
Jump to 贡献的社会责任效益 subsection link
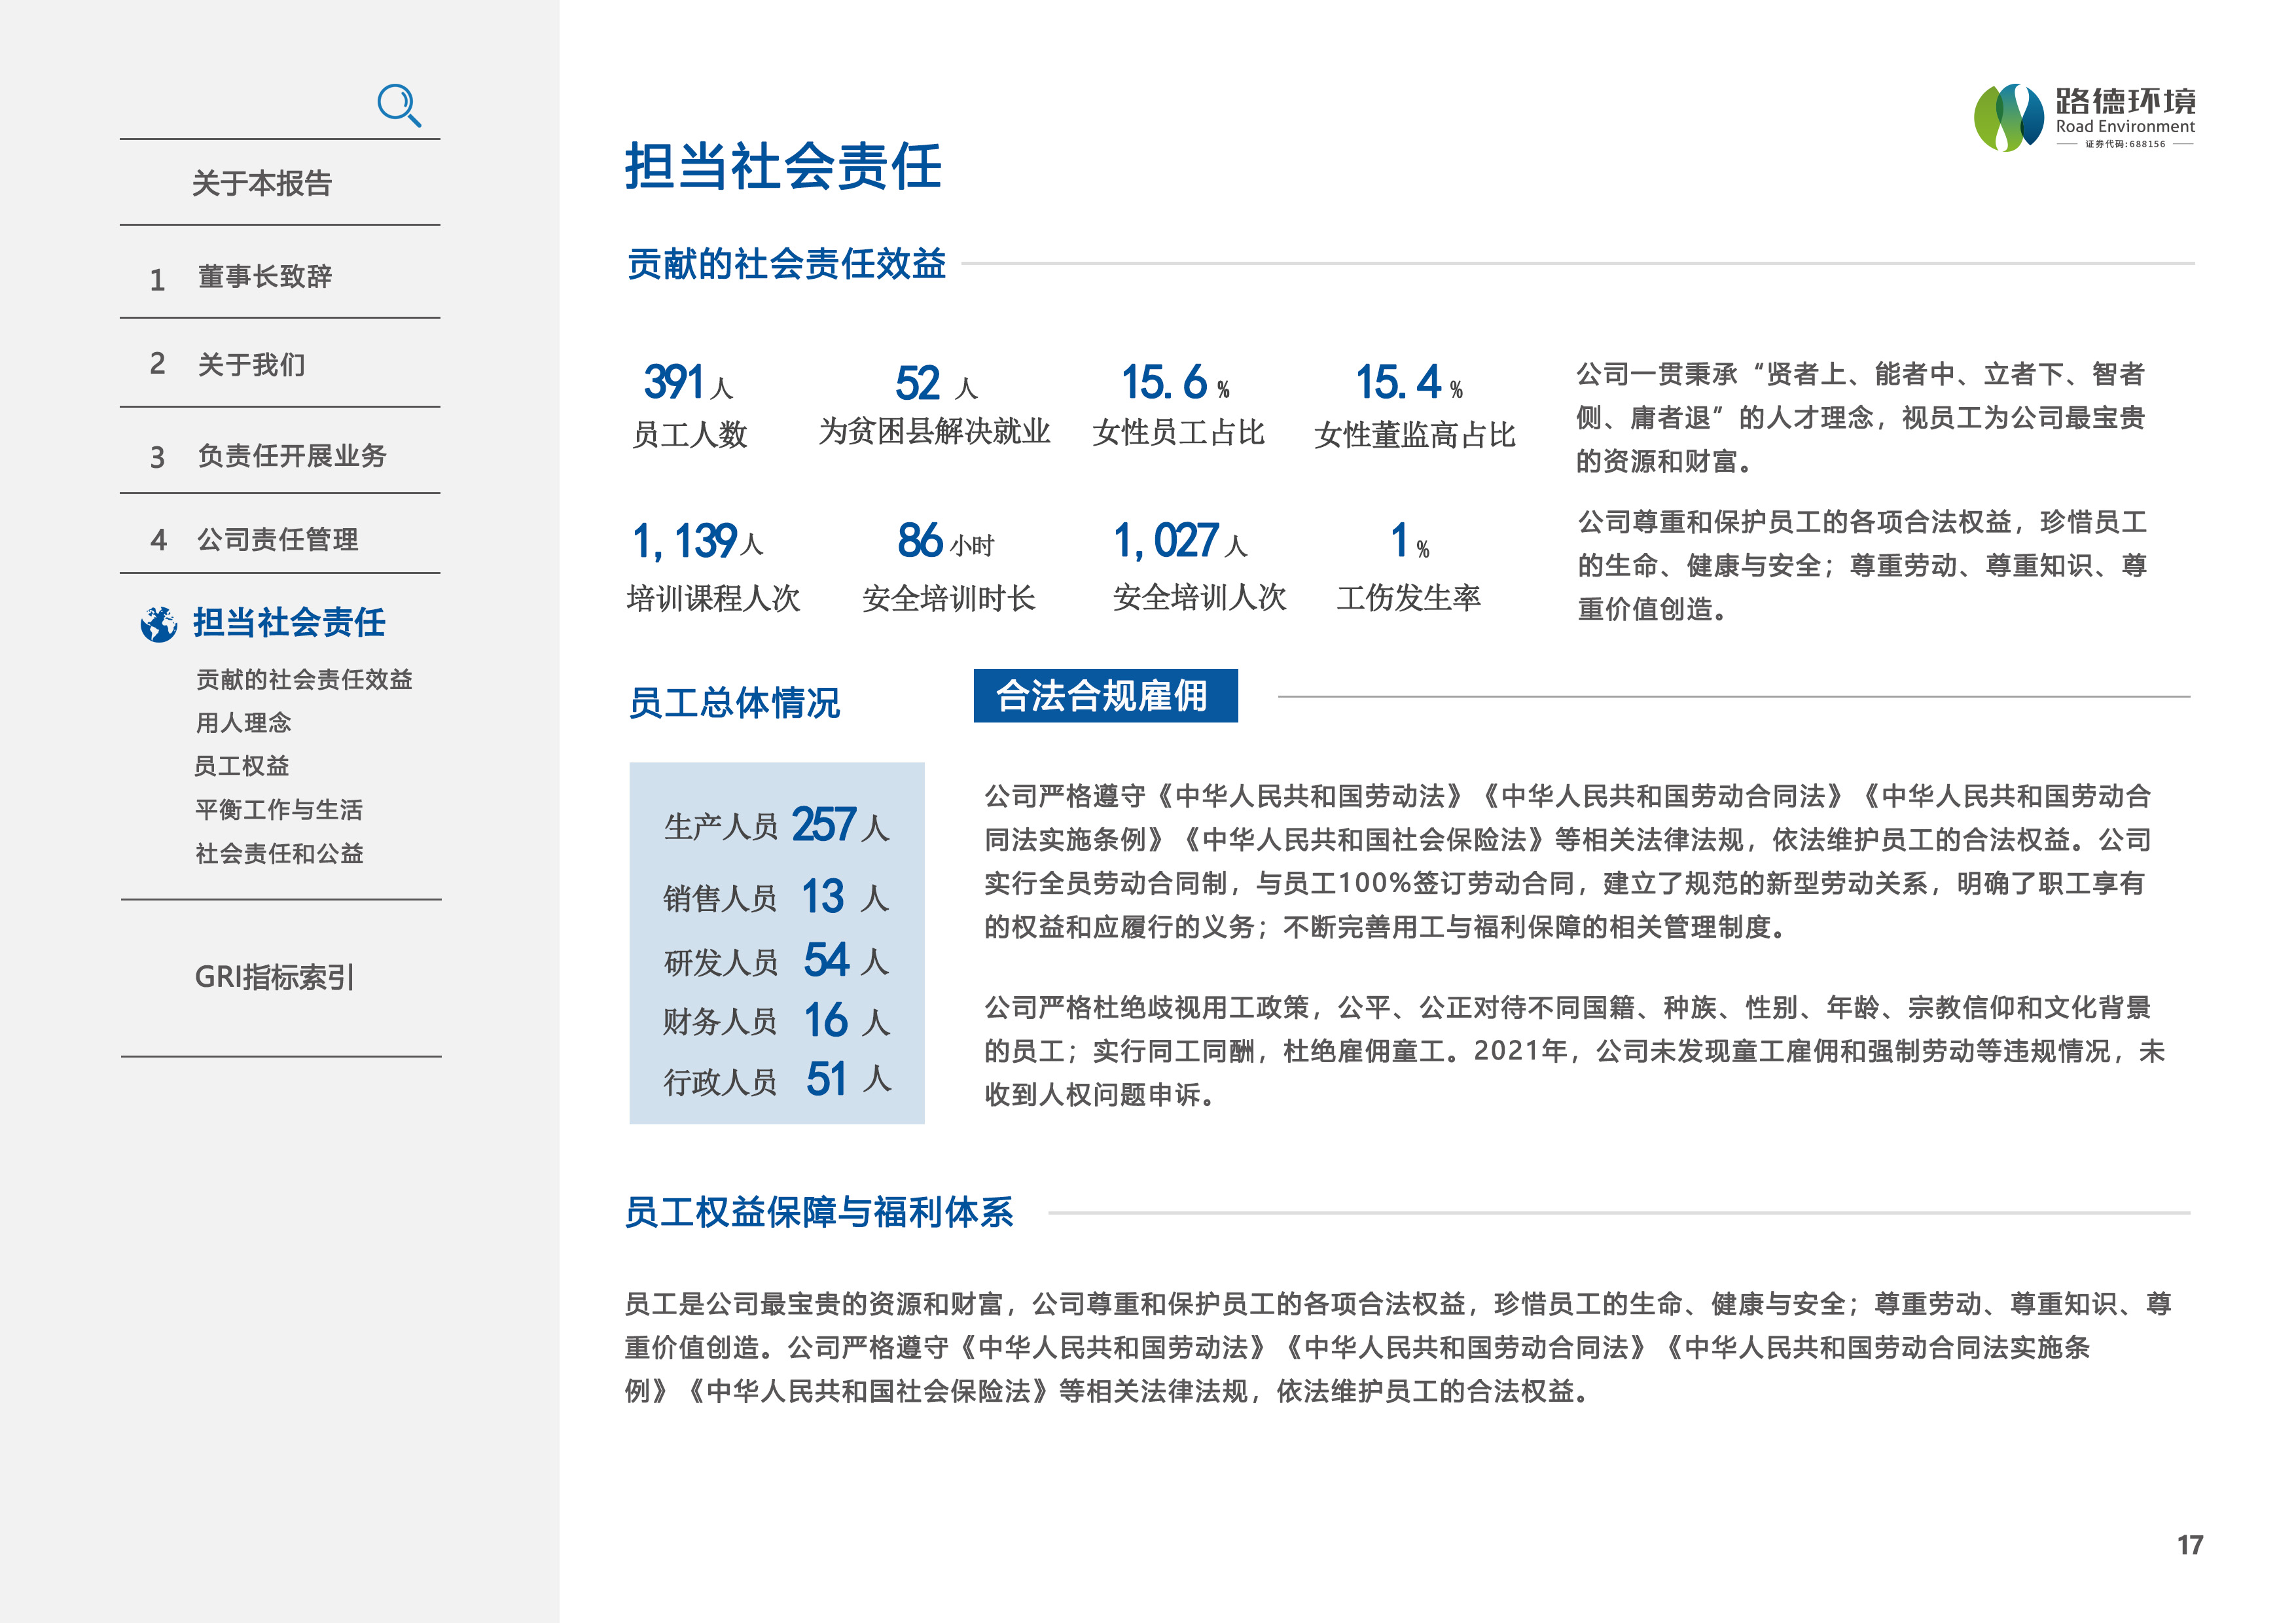point(304,680)
